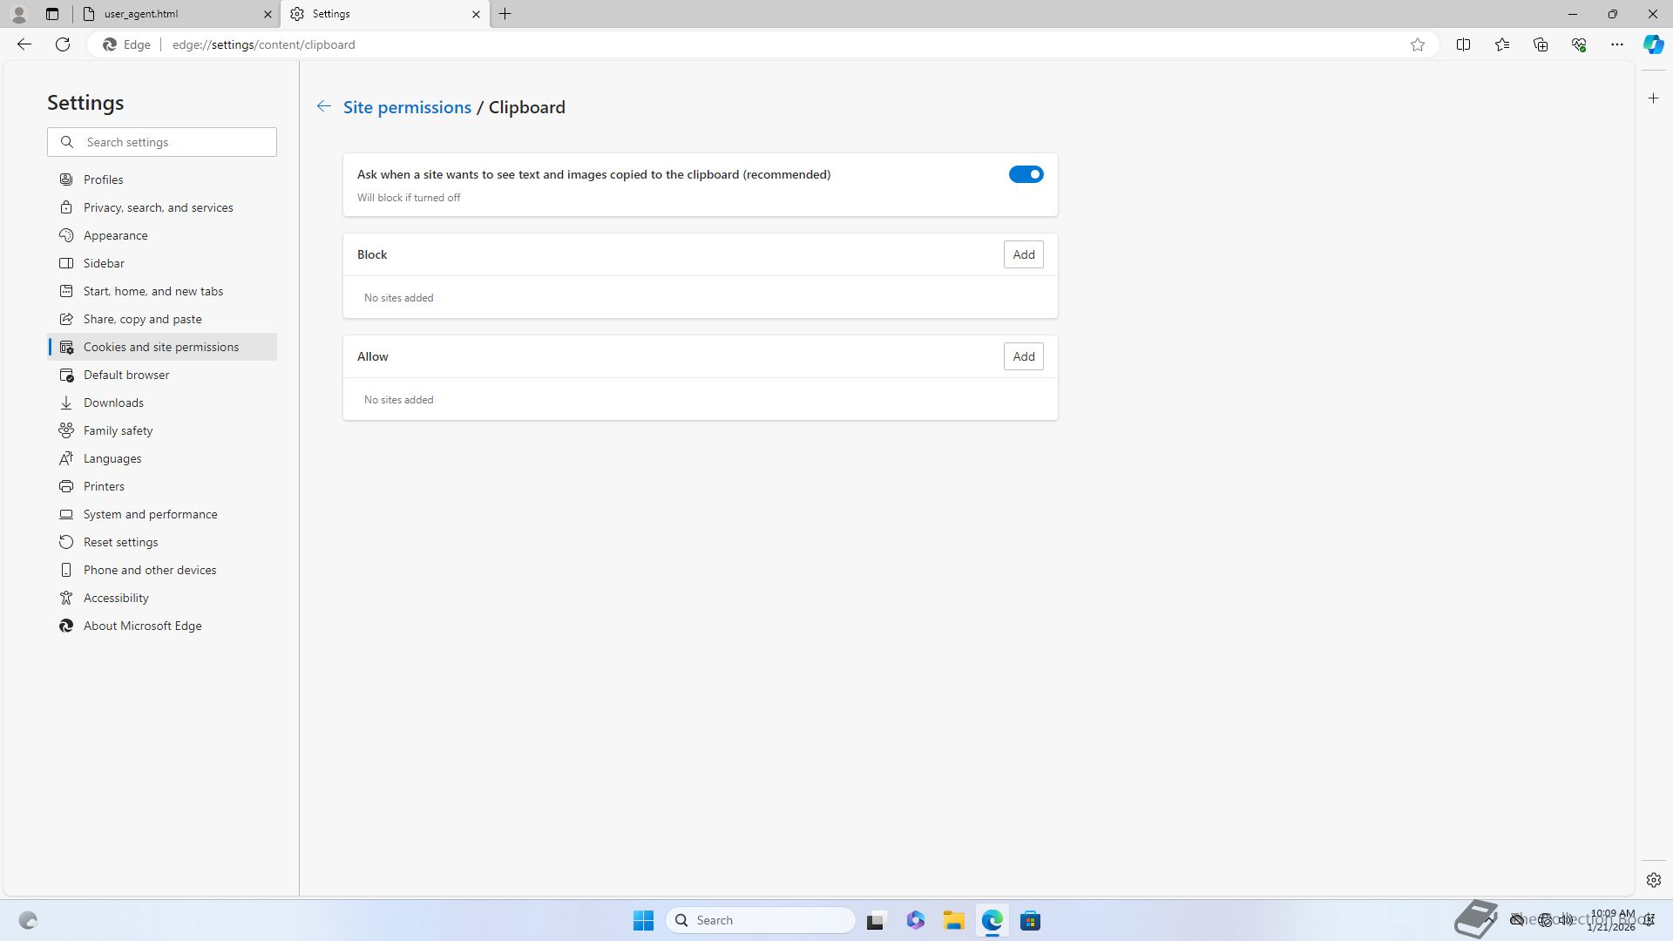
Task: Open File Explorer from the taskbar
Action: pyautogui.click(x=953, y=920)
